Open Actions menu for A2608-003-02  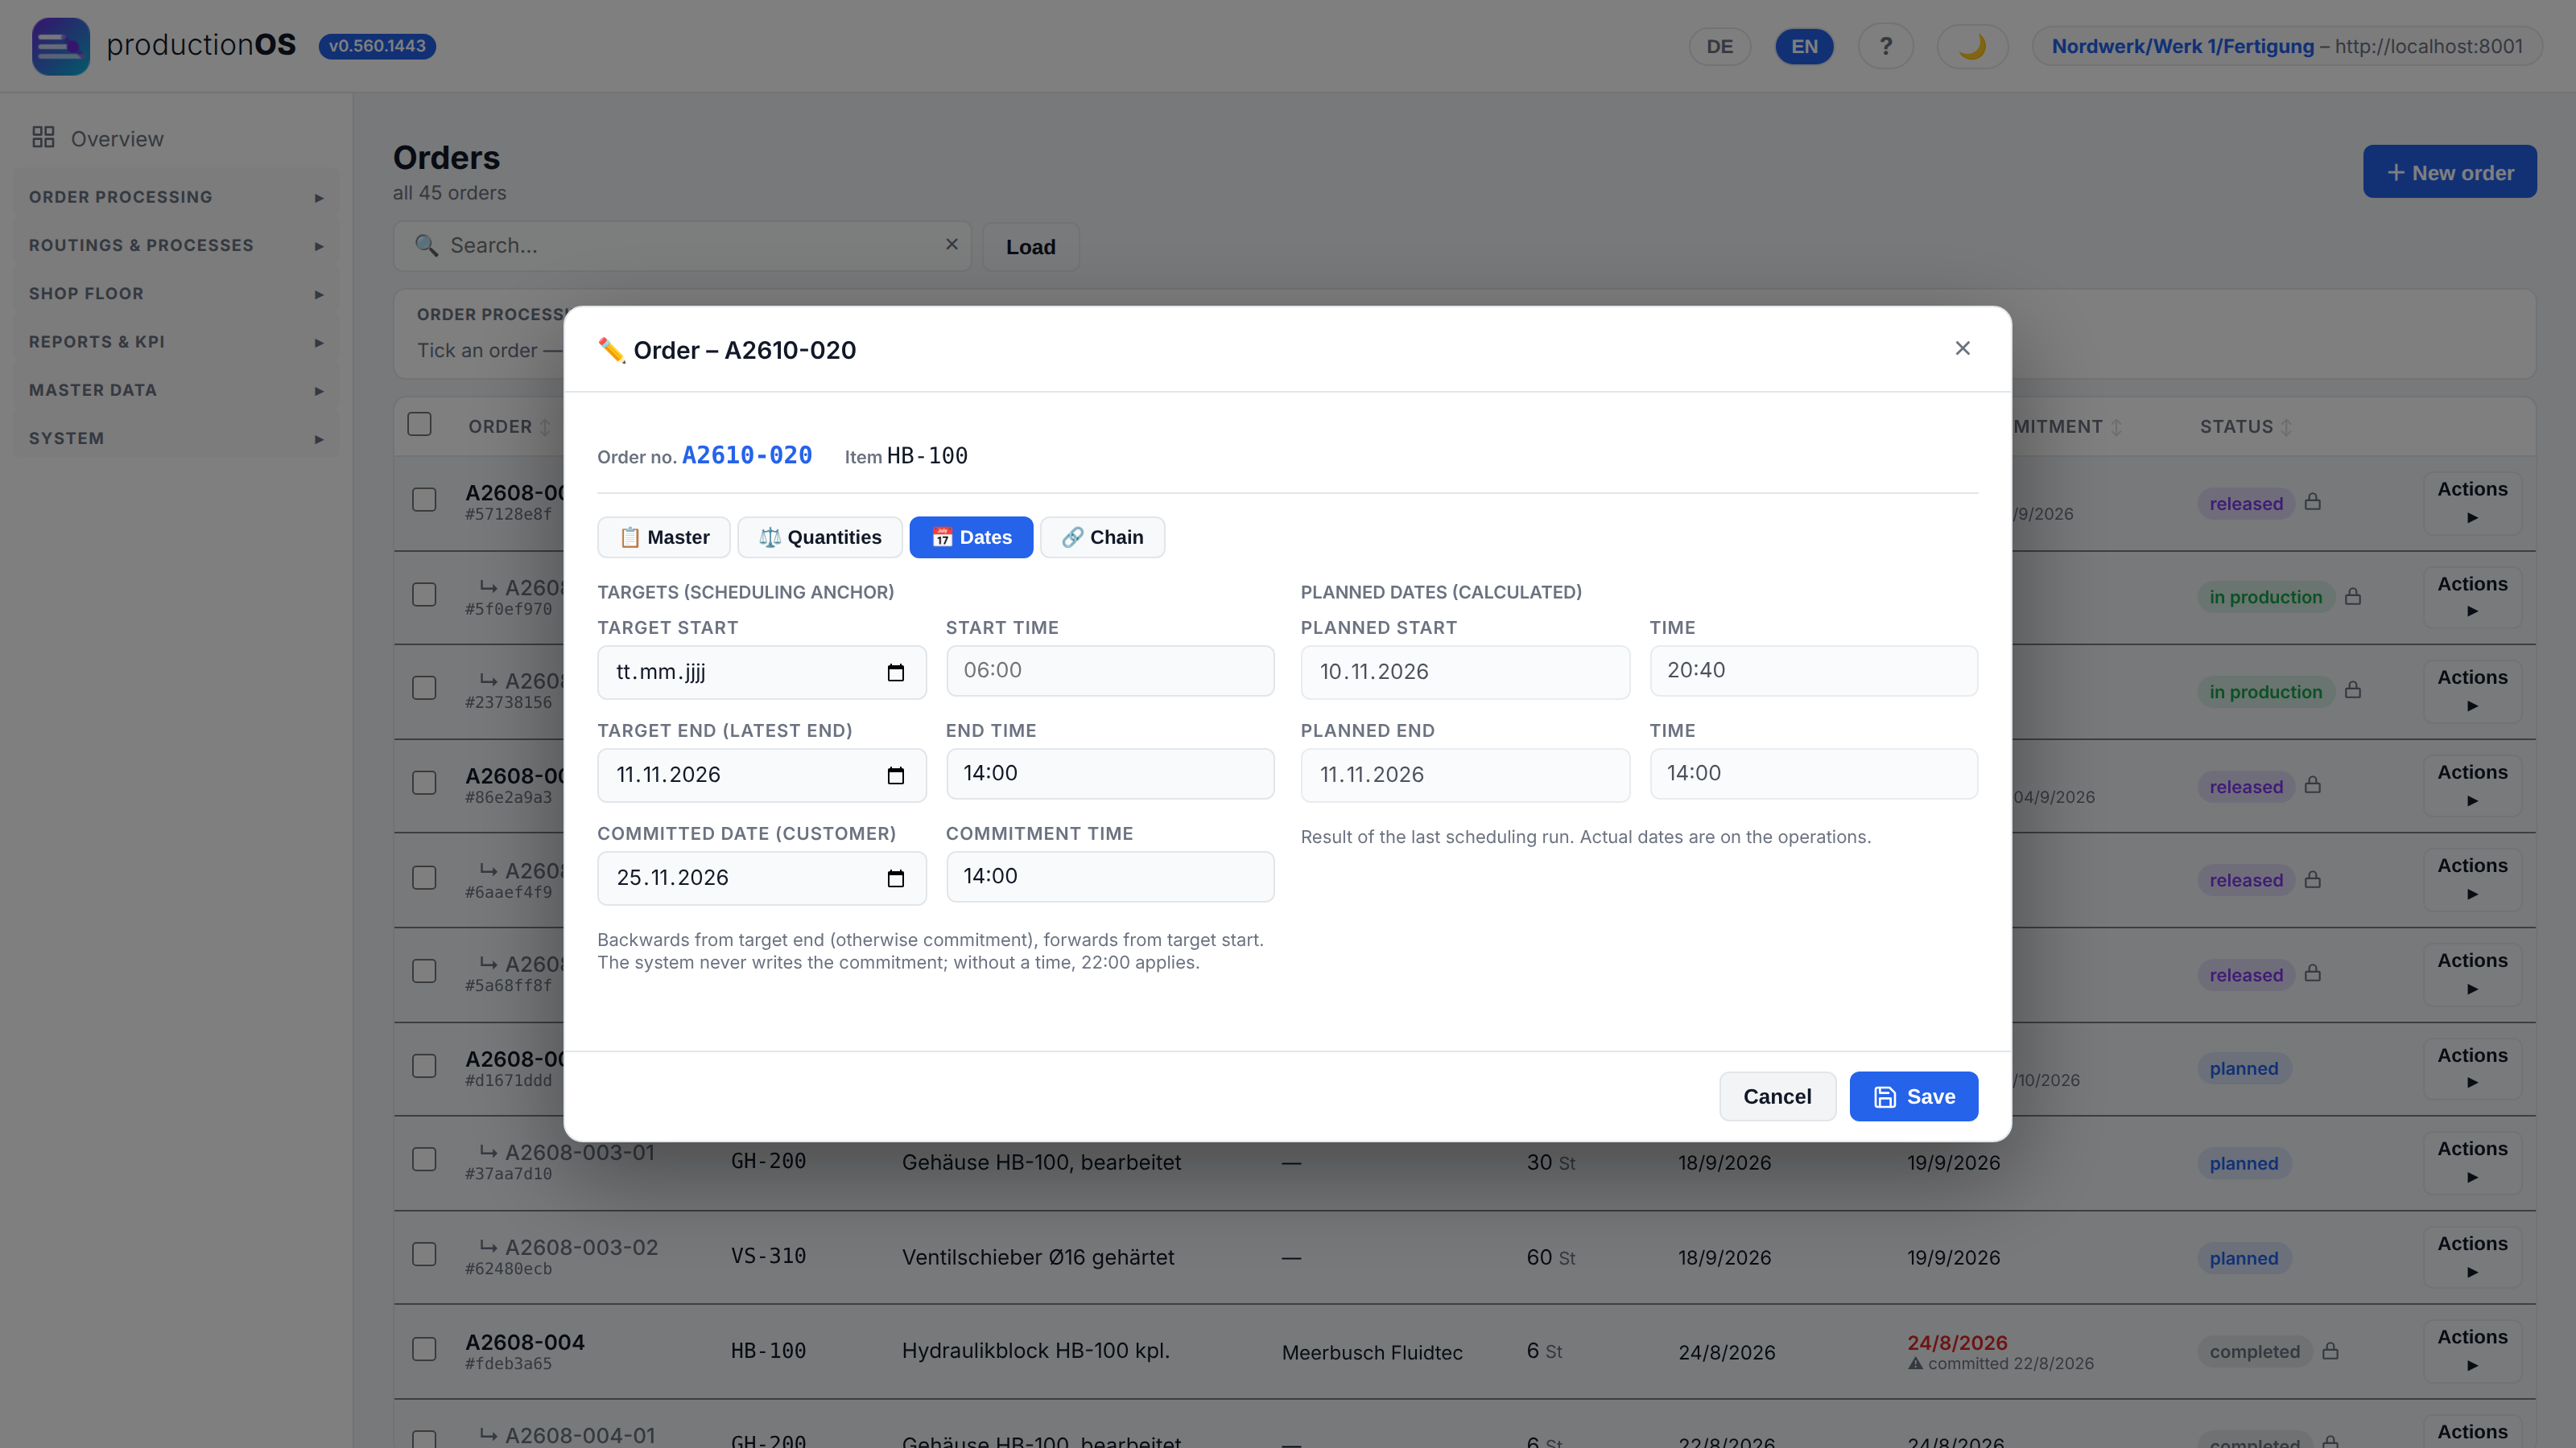(x=2472, y=1256)
